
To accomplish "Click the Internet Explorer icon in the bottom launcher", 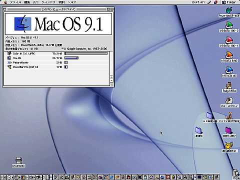I will pos(112,177).
